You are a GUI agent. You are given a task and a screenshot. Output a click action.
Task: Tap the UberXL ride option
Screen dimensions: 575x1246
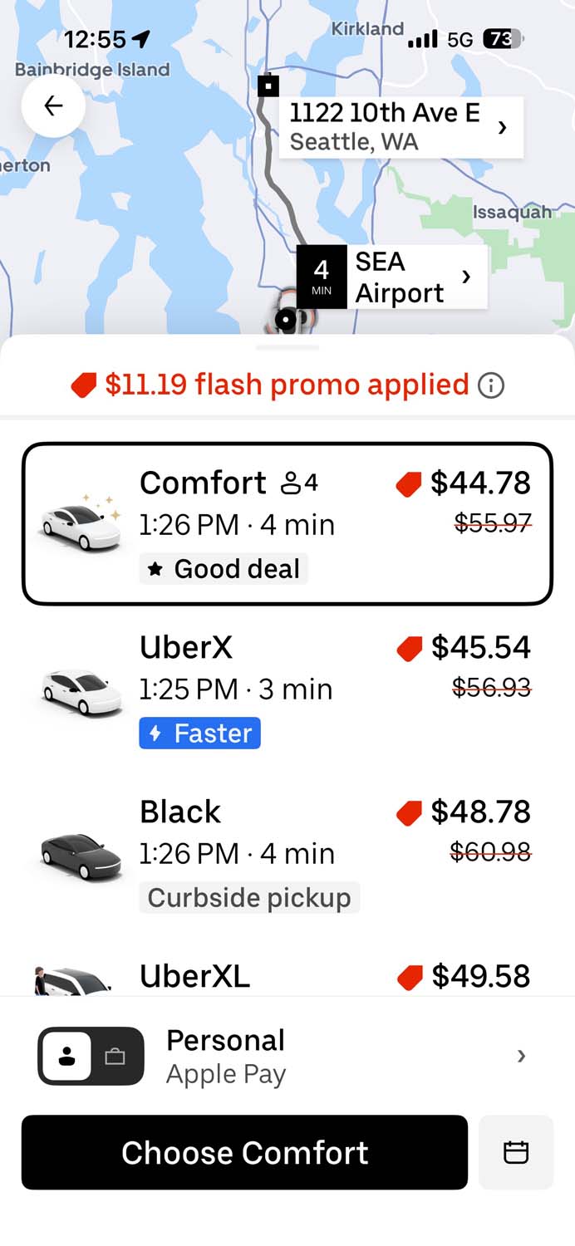287,977
